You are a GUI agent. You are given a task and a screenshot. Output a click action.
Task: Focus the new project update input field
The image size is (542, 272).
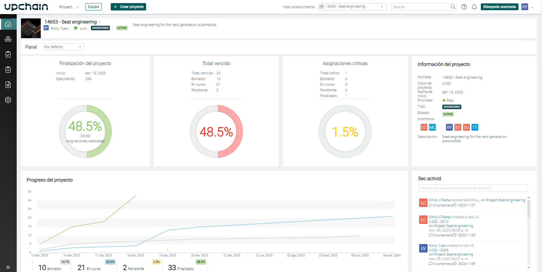pyautogui.click(x=473, y=188)
